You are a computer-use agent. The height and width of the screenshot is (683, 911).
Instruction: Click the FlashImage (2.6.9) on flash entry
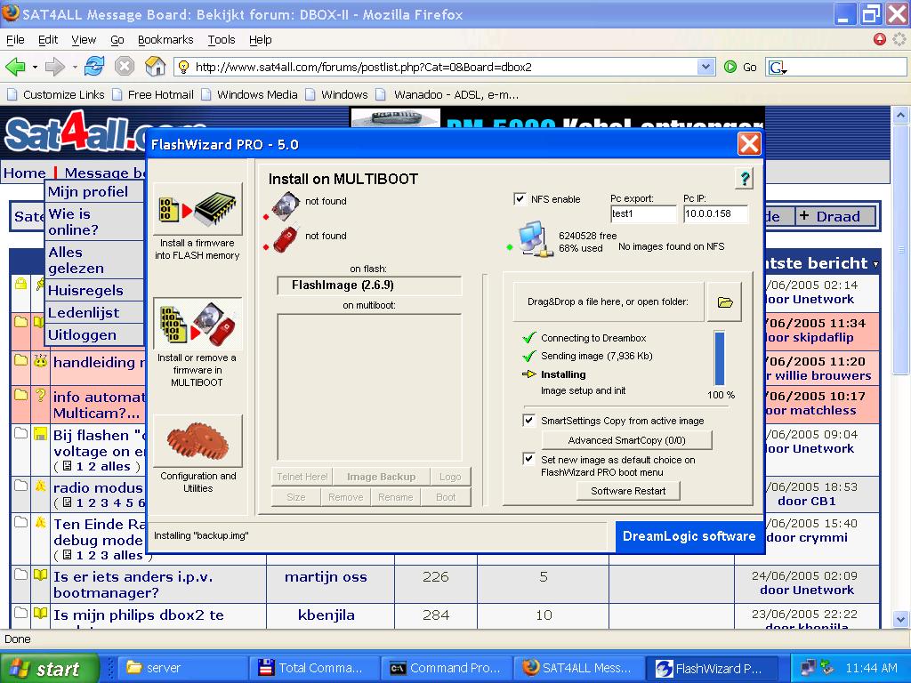click(x=369, y=285)
